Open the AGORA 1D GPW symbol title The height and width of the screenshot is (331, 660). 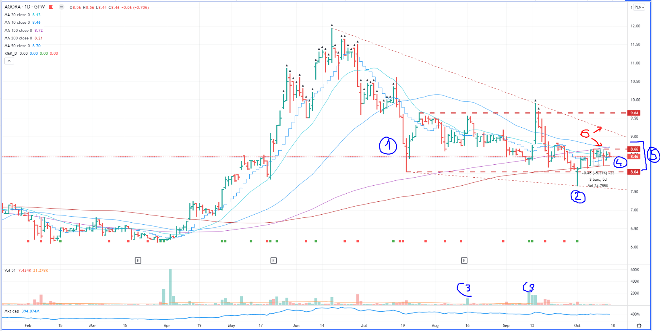[x=25, y=7]
